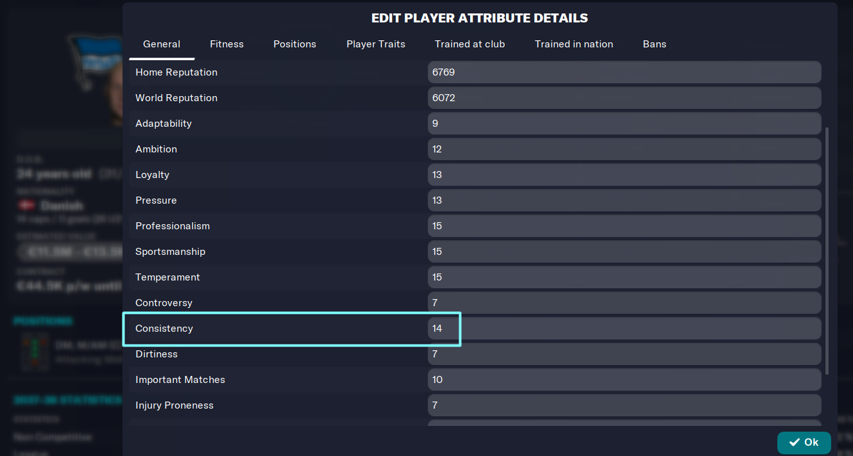Edit the Ambition value

pos(624,149)
